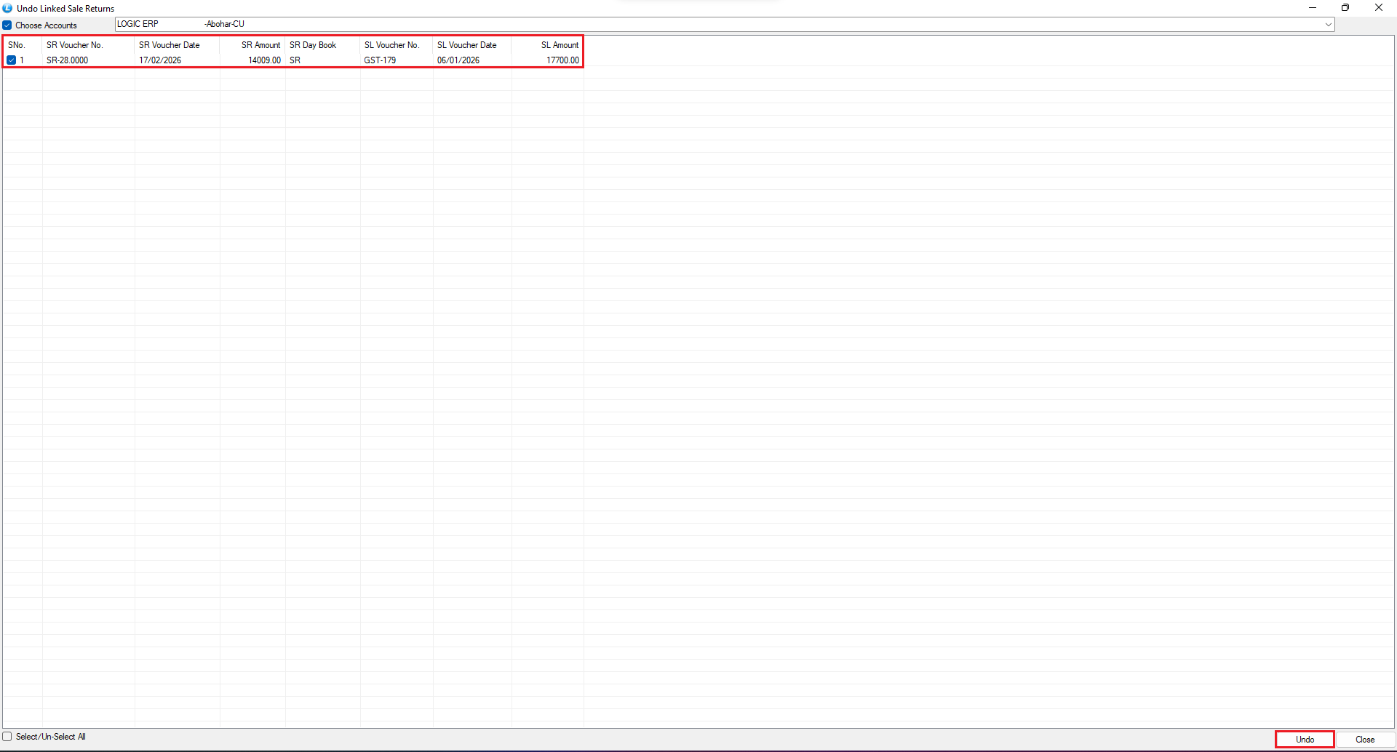1397x752 pixels.
Task: Uncheck the row 1 selection checkbox
Action: [x=12, y=60]
